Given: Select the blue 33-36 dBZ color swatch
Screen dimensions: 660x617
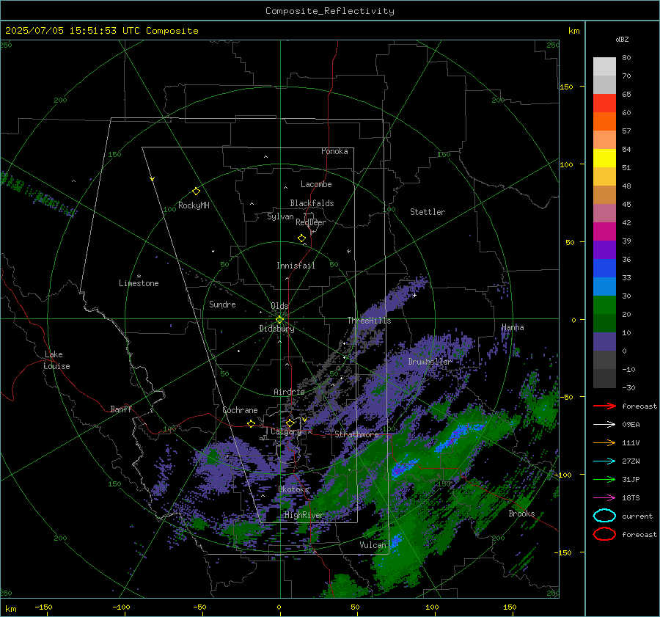Looking at the screenshot, I should coord(604,269).
